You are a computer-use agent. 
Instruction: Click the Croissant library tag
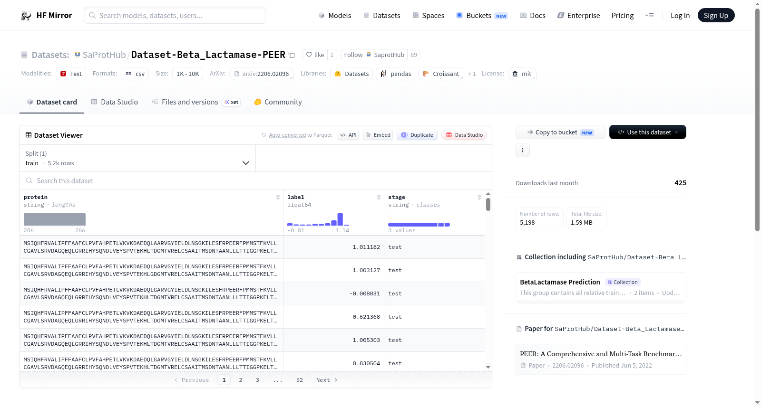(x=441, y=74)
